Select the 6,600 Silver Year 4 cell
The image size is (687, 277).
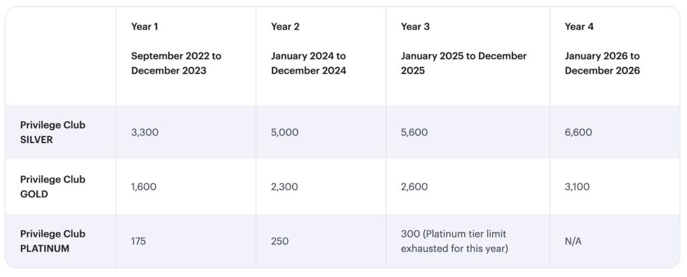coord(578,133)
